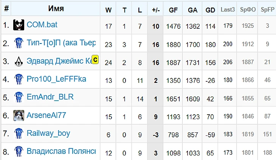Click ArseneAl77's dog photo avatar
Viewport: 276px width, 160px height.
pyautogui.click(x=19, y=115)
